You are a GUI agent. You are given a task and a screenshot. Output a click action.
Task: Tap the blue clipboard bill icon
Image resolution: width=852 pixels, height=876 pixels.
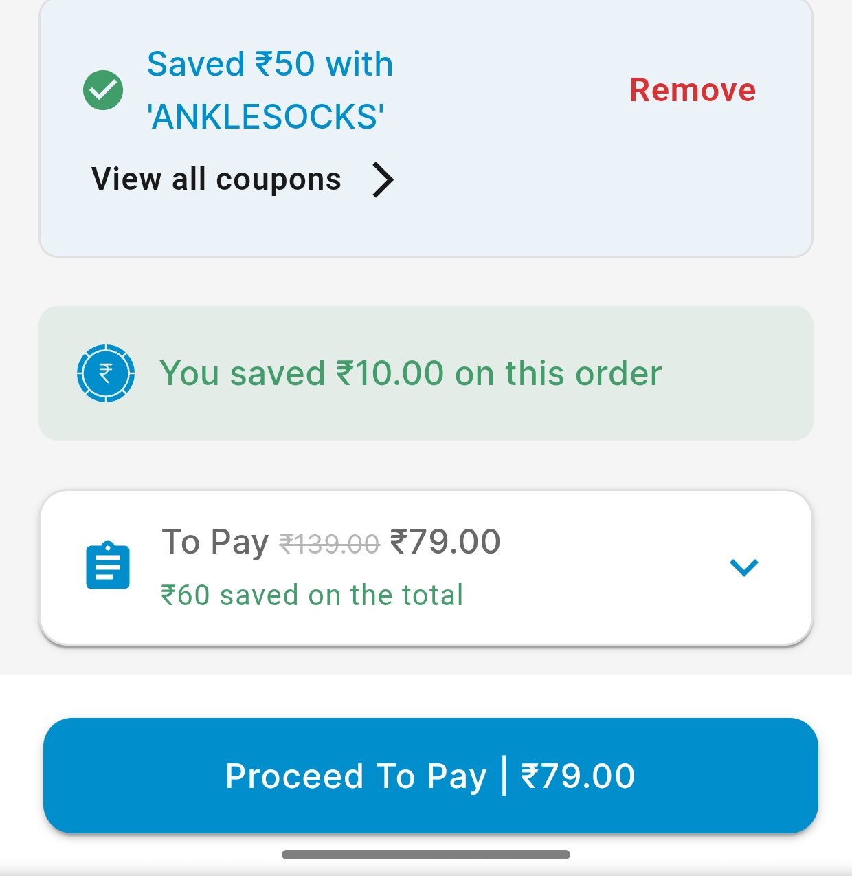[108, 567]
